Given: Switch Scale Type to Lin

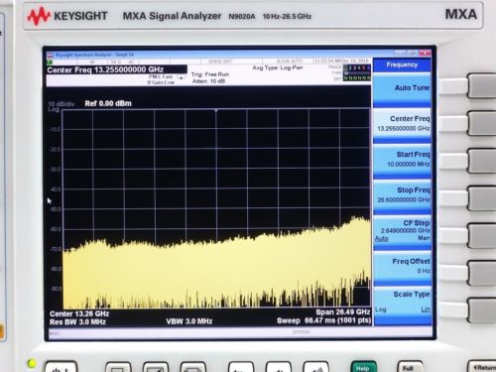Looking at the screenshot, I should point(426,310).
